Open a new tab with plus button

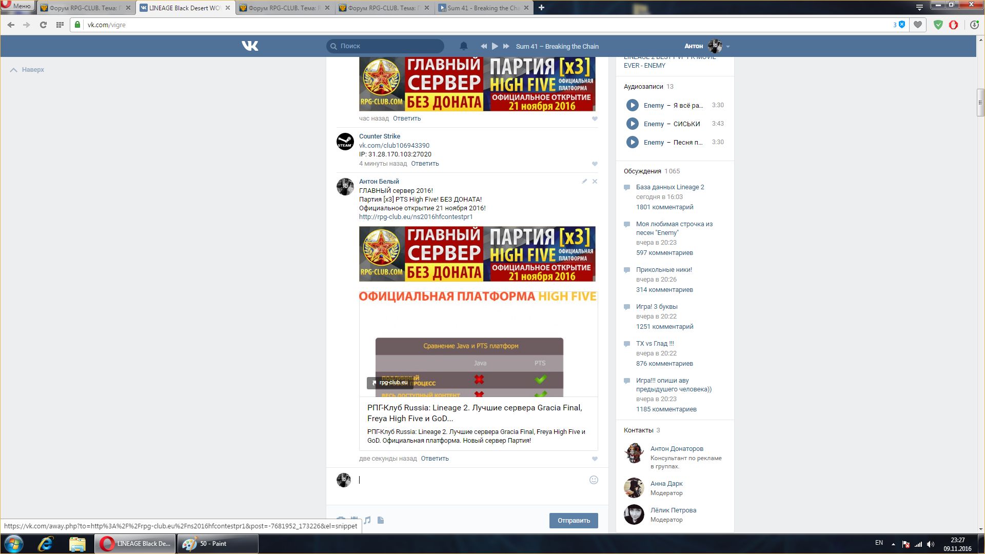point(541,8)
